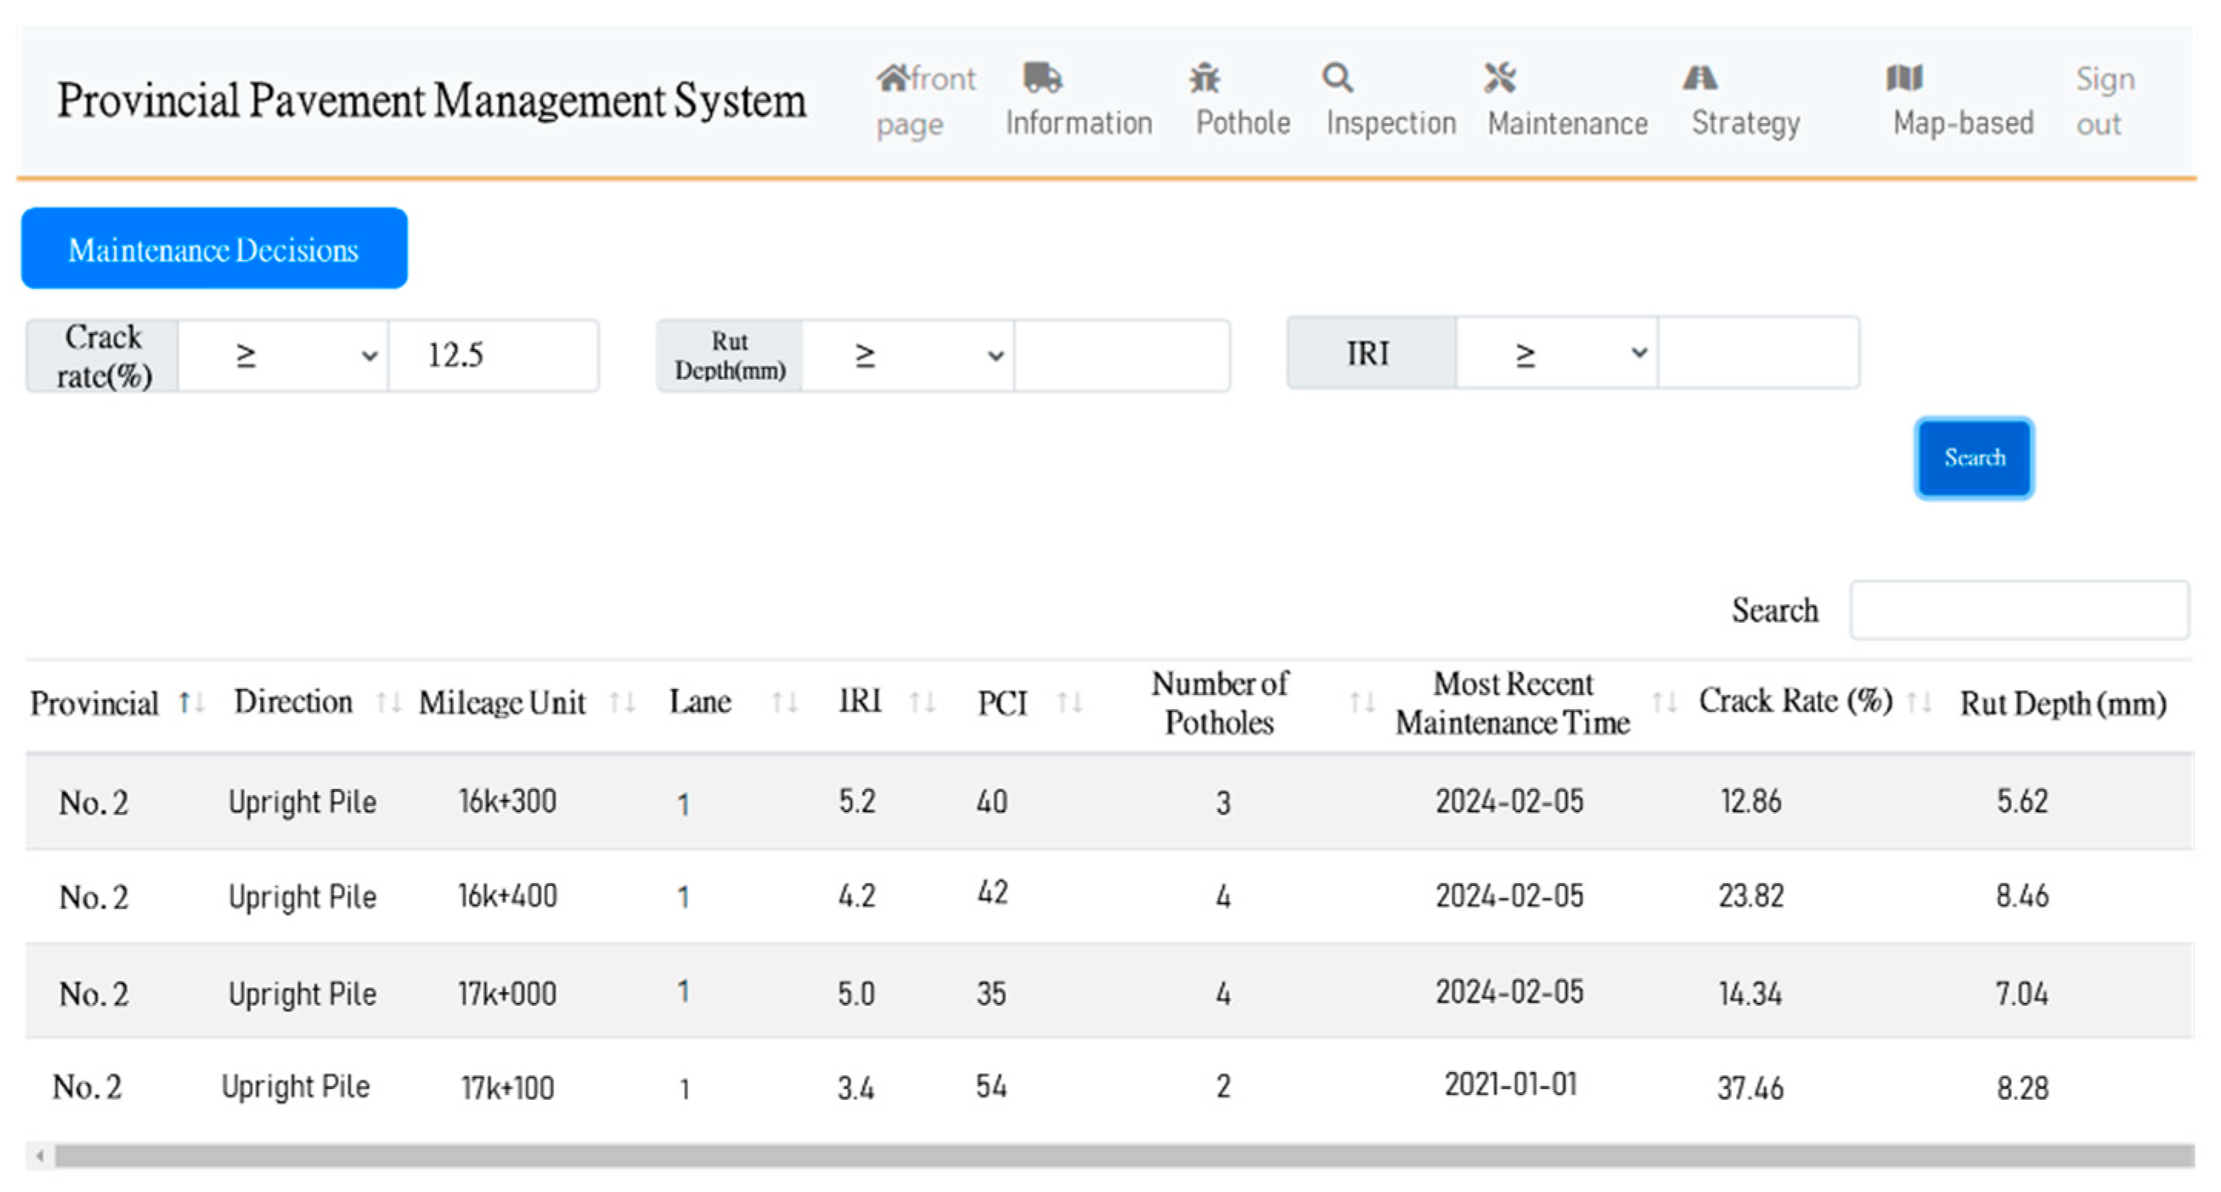Screen dimensions: 2221x1192
Task: Click the Map-based map icon
Action: point(1903,78)
